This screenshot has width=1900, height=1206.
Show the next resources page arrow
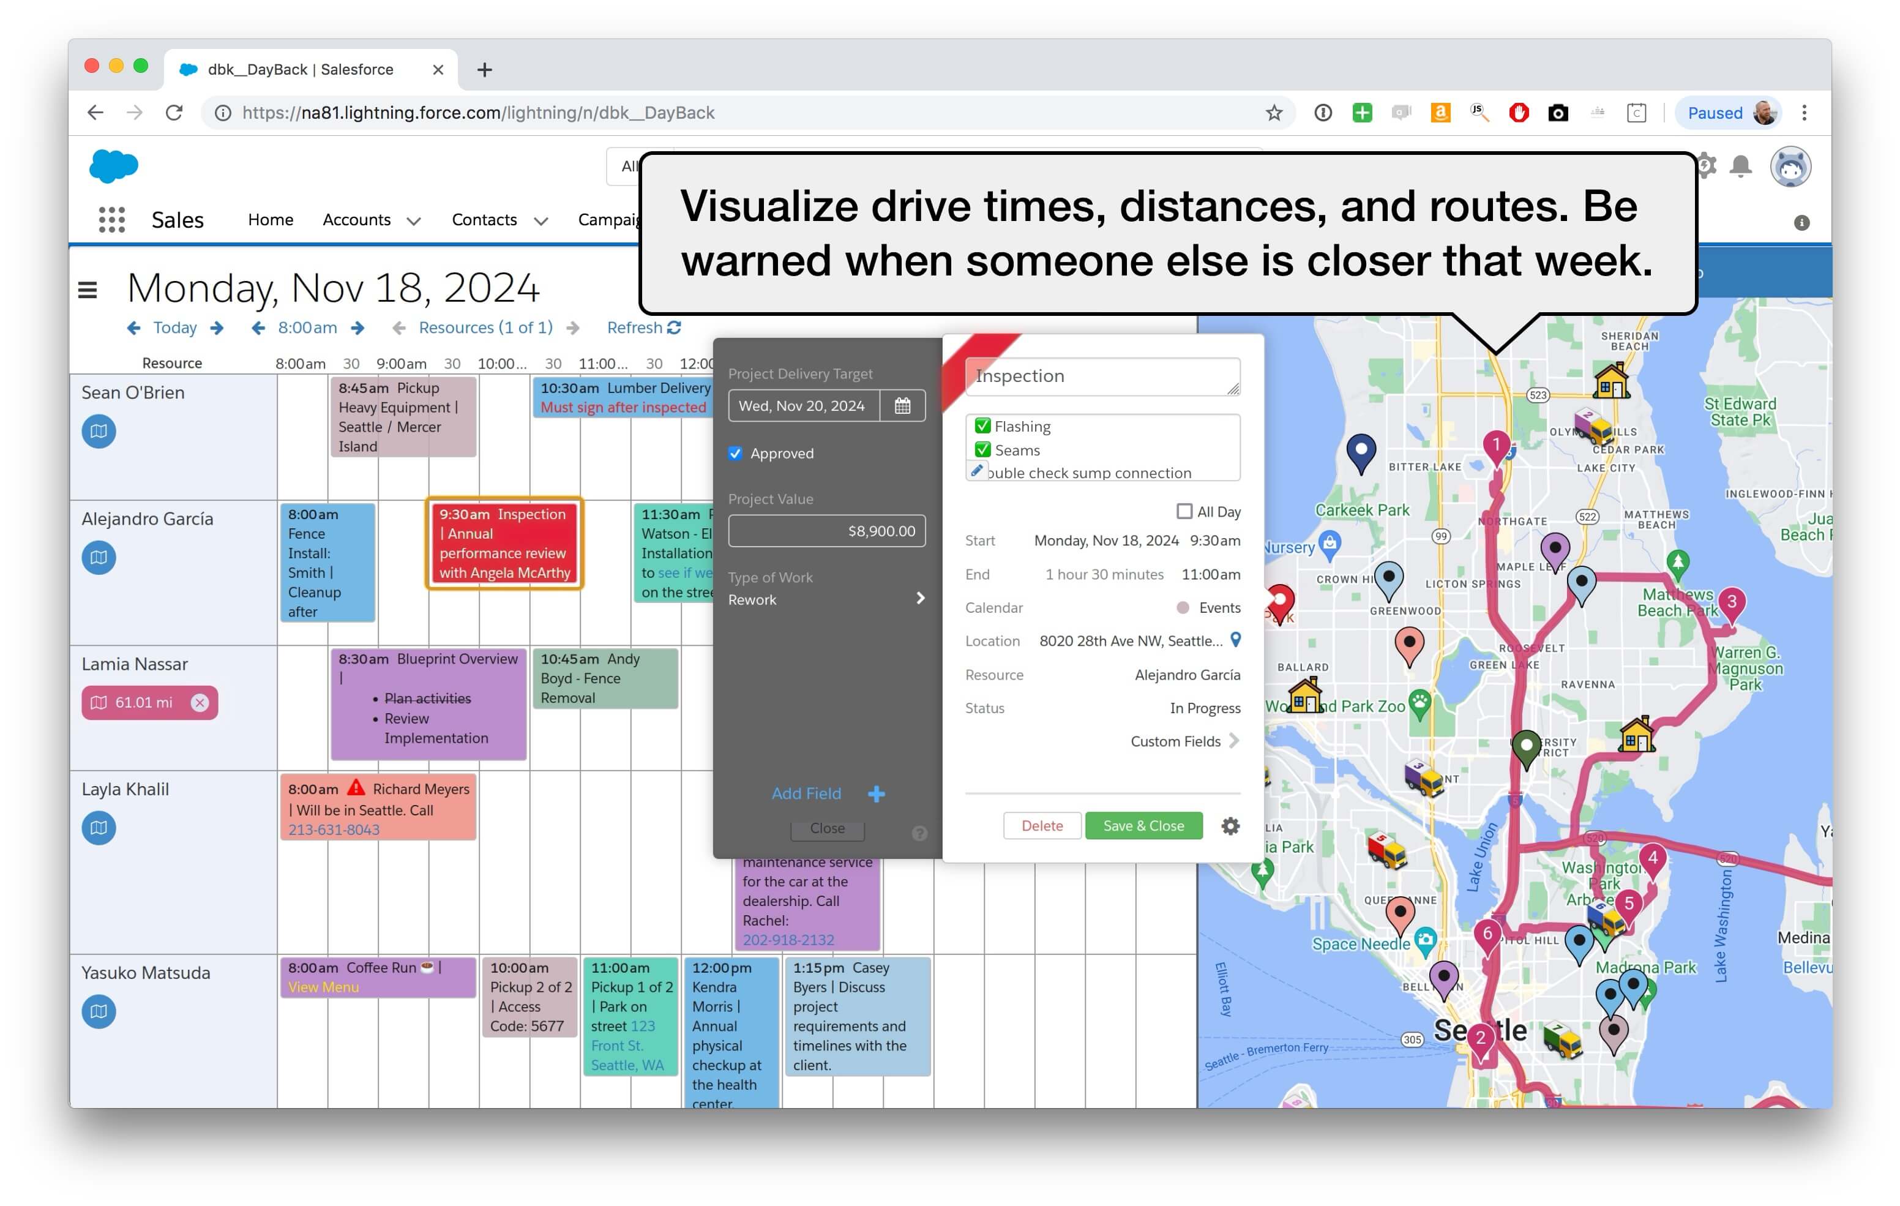574,328
